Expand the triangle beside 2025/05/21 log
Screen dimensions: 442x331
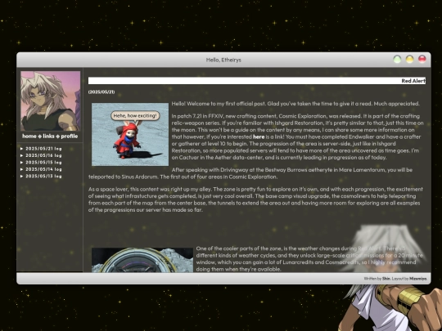[22, 148]
